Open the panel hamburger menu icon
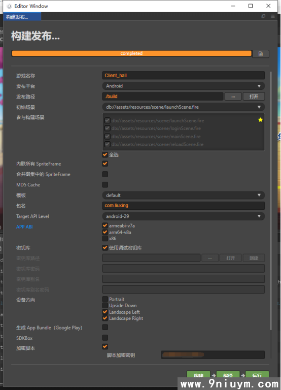Viewport: 281px width, 390px height. pos(272,16)
